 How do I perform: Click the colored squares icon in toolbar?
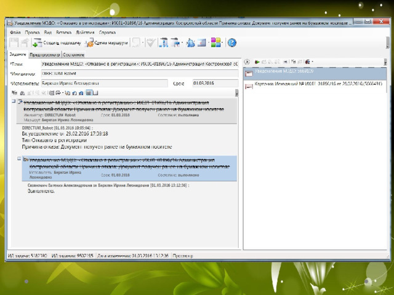(x=215, y=42)
